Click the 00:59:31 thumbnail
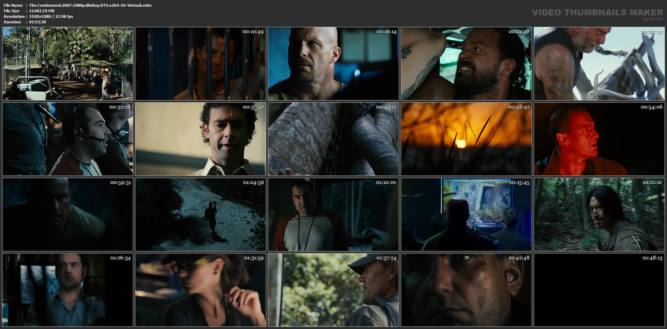Screen dimensions: 667x329 [68, 214]
